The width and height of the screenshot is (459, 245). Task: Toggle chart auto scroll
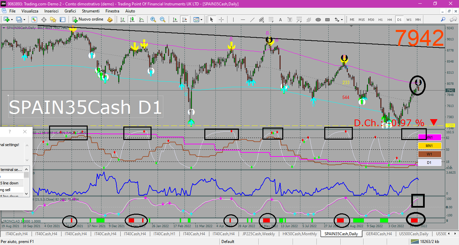point(175,20)
